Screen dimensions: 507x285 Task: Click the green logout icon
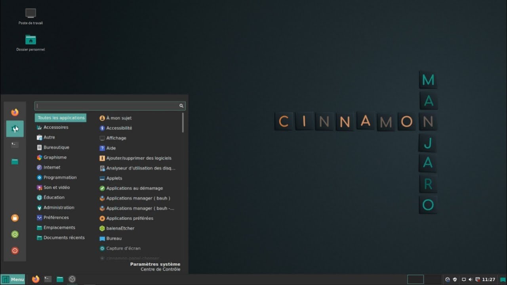[15, 234]
